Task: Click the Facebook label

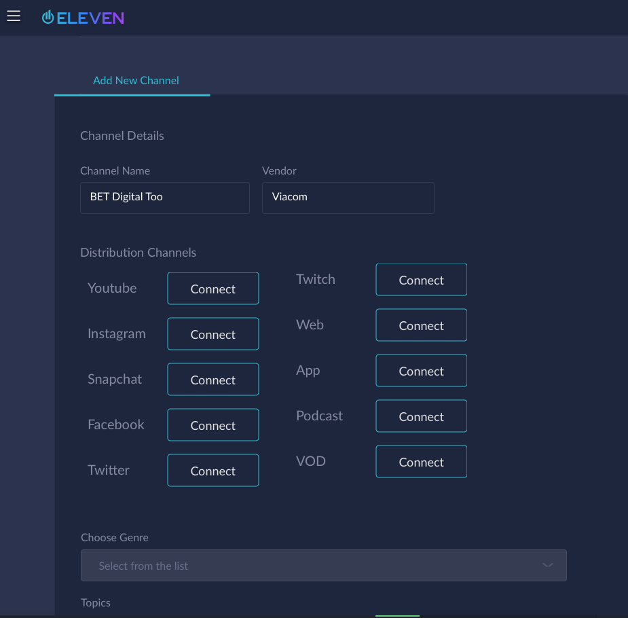Action: pyautogui.click(x=115, y=424)
